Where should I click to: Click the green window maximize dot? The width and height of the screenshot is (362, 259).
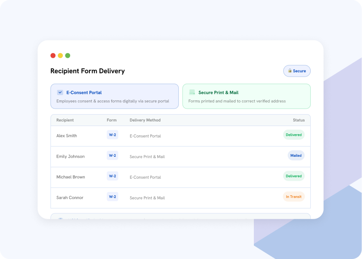[x=68, y=55]
